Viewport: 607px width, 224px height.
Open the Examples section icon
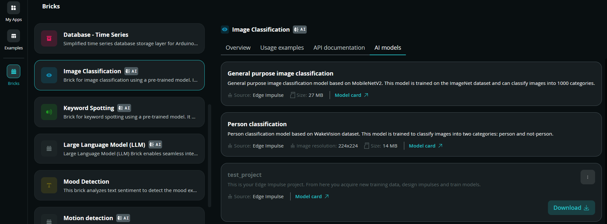[x=14, y=36]
